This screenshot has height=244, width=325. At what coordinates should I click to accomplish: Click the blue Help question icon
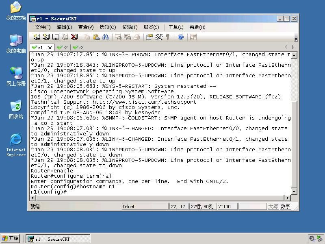[x=181, y=37]
